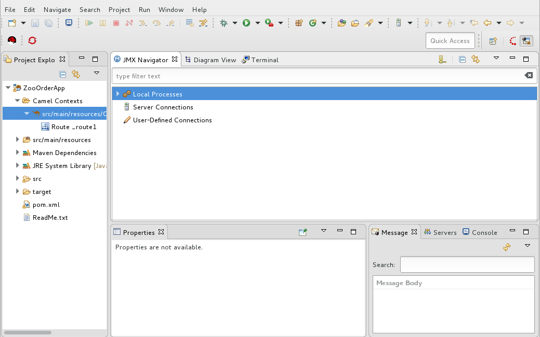Click the New Java Class icon
This screenshot has height=337, width=540.
(313, 23)
